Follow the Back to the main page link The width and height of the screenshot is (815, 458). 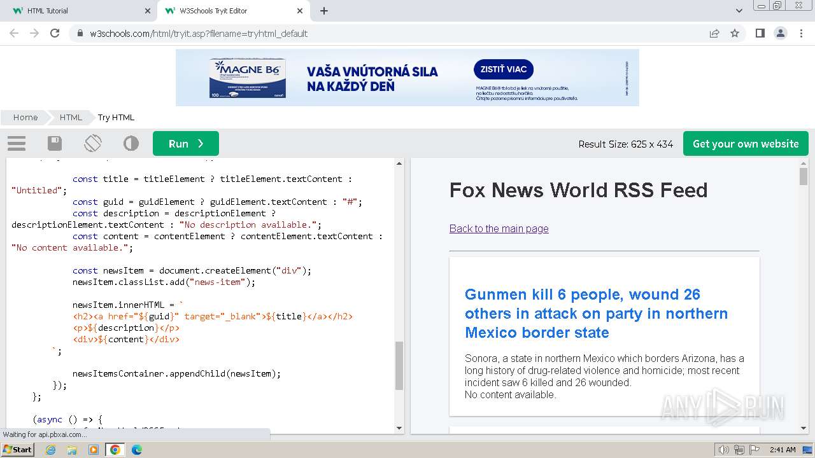[x=499, y=228]
